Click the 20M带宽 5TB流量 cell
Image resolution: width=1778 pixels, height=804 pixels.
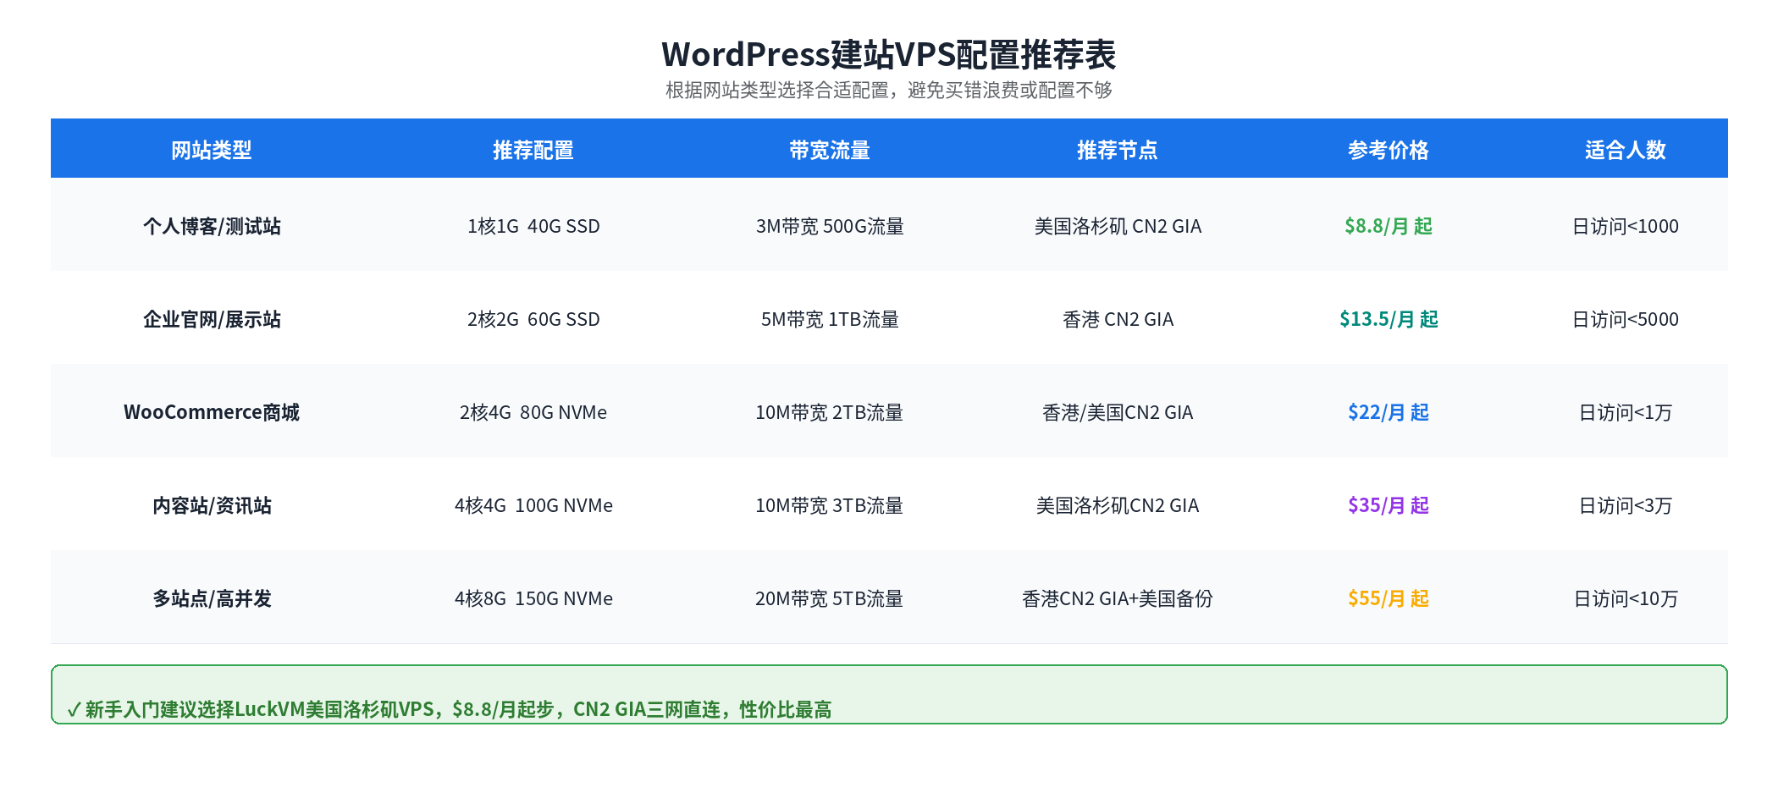pyautogui.click(x=830, y=598)
